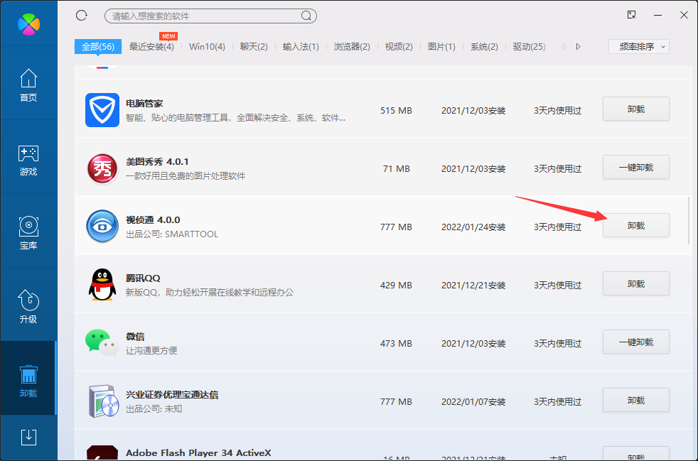Select Adobe Flash Player 34 ActiveX title
698x461 pixels.
[x=198, y=453]
